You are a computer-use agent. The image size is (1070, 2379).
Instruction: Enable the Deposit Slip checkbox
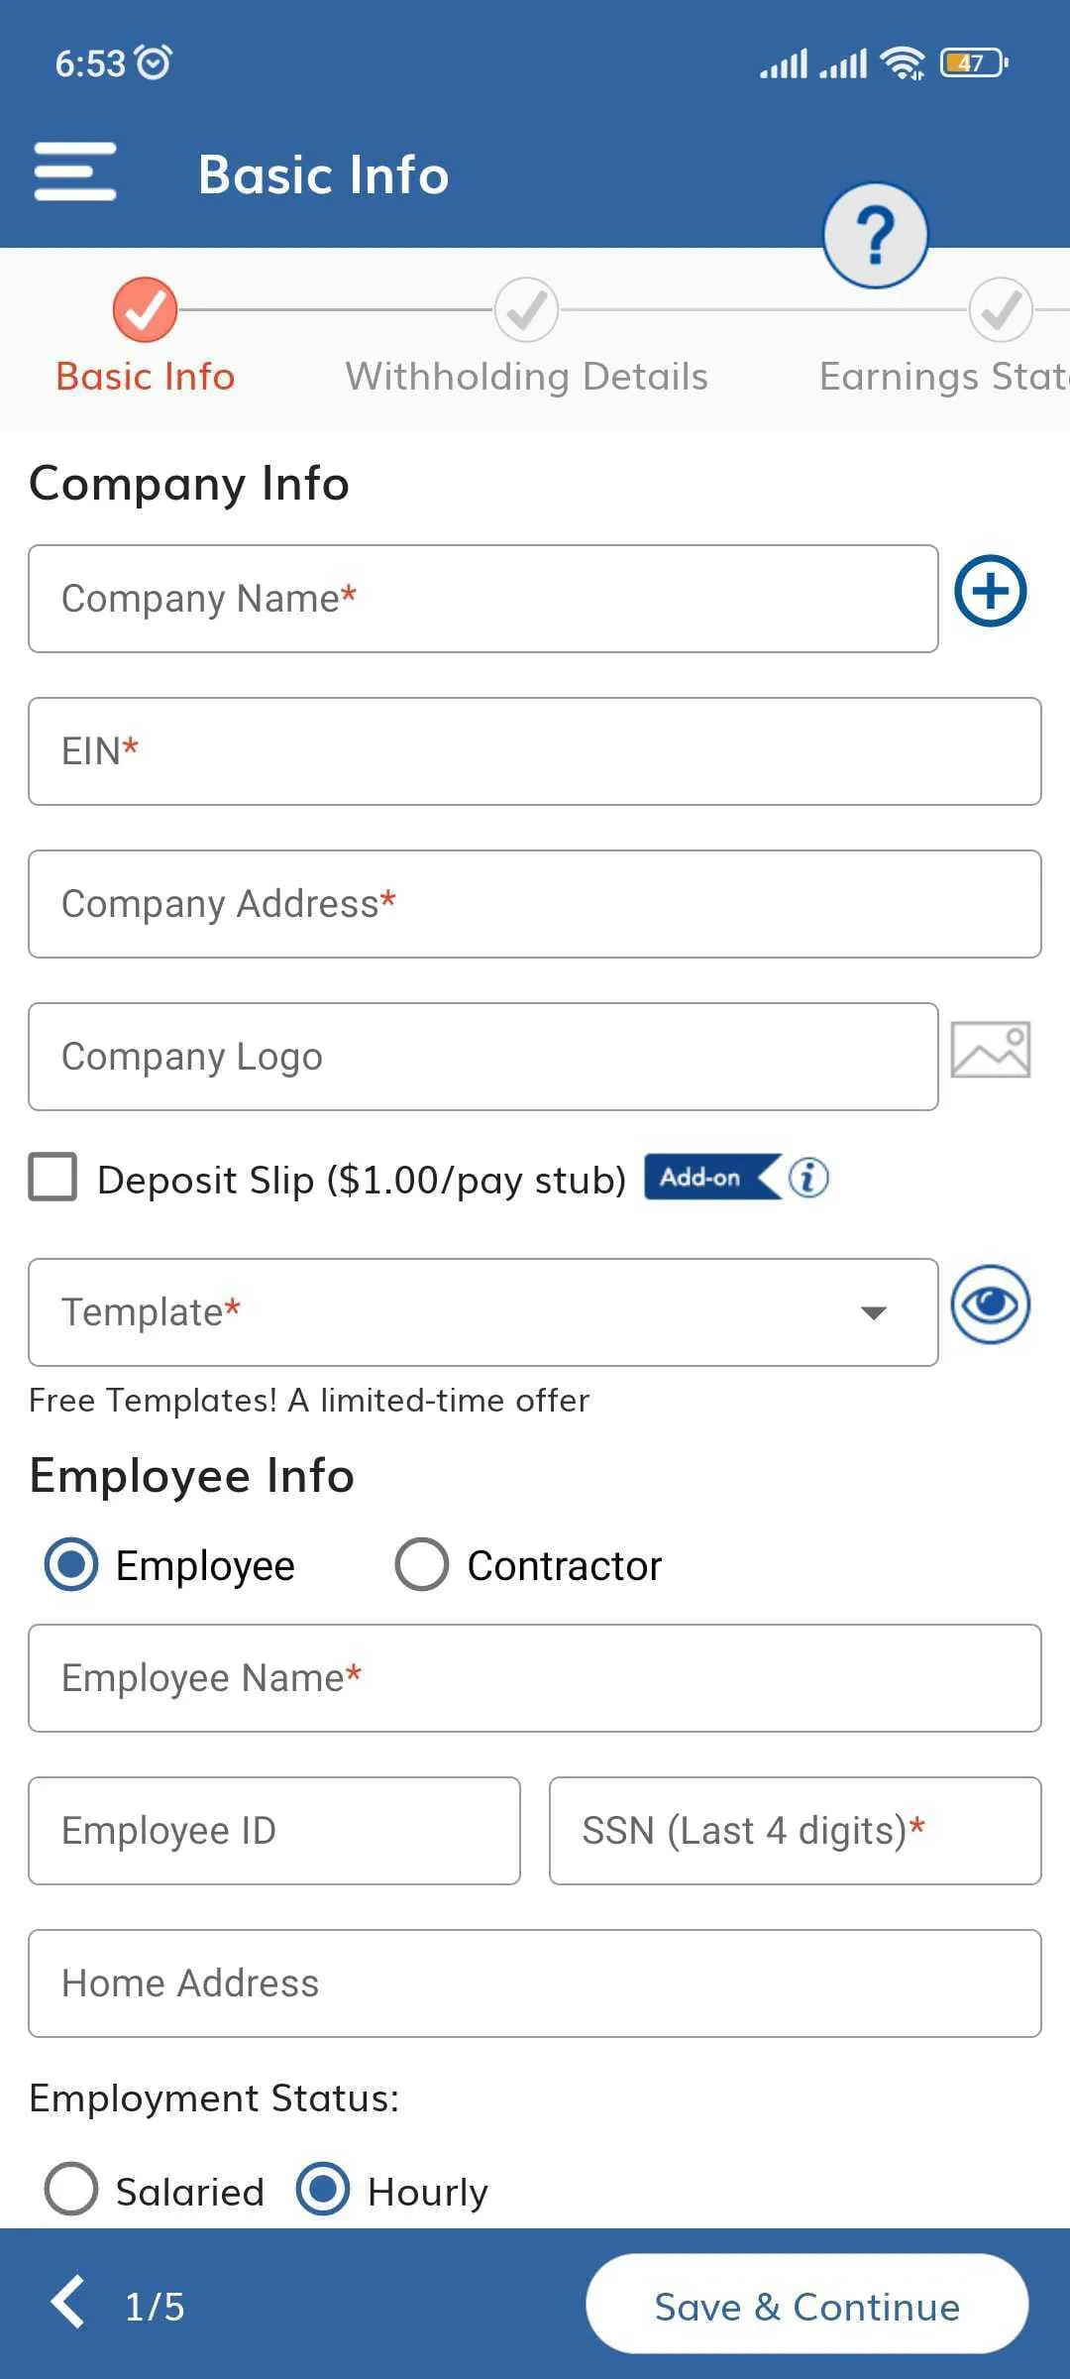[53, 1179]
